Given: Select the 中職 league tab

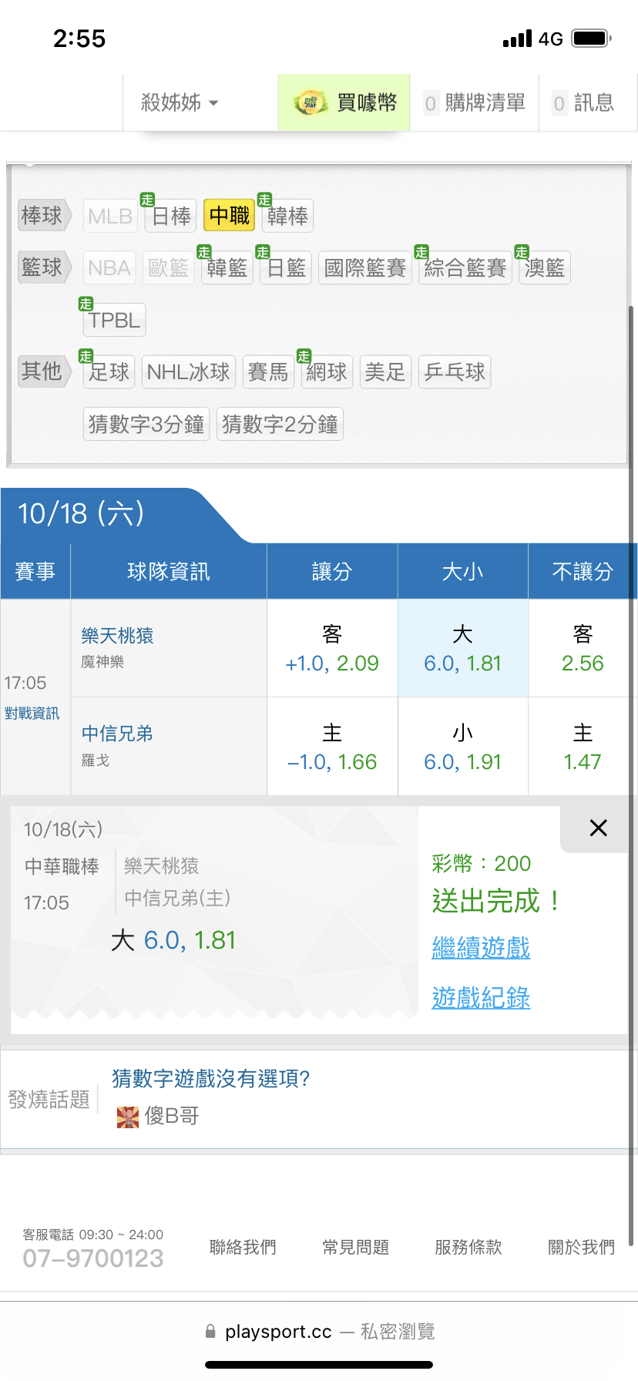Looking at the screenshot, I should click(230, 216).
